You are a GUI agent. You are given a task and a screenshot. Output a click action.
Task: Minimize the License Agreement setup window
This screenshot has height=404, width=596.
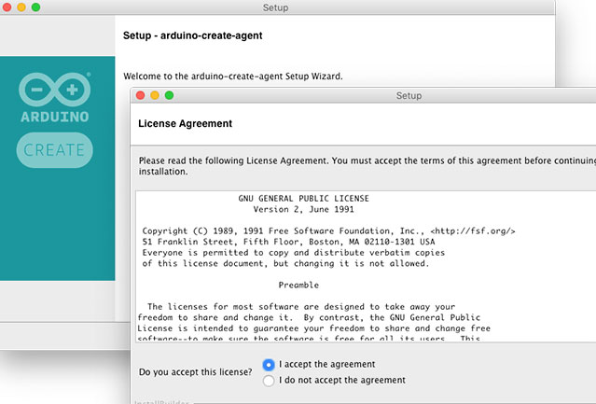(156, 95)
